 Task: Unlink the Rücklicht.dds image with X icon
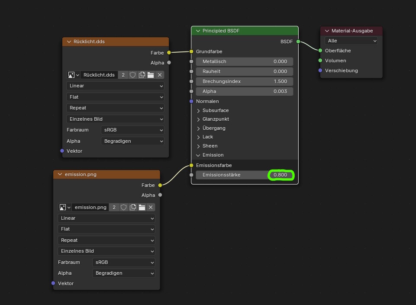point(160,75)
